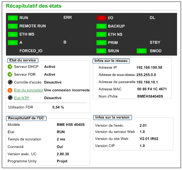Click the green ETH MS indicator
This screenshot has height=170, width=182.
(13, 34)
